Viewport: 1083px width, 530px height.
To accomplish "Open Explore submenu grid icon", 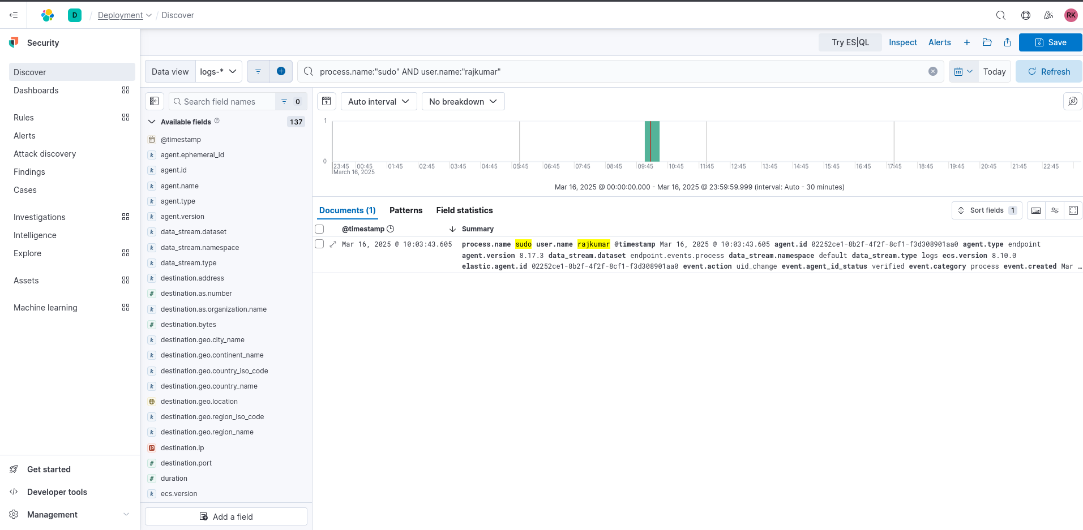I will [126, 253].
